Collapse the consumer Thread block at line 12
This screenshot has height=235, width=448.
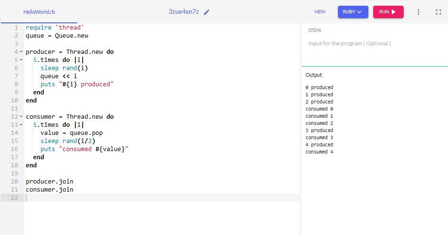(x=21, y=117)
